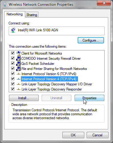Click the Intel WiFi Link adapter icon
Viewport: 113px width, 143px height.
[13, 30]
